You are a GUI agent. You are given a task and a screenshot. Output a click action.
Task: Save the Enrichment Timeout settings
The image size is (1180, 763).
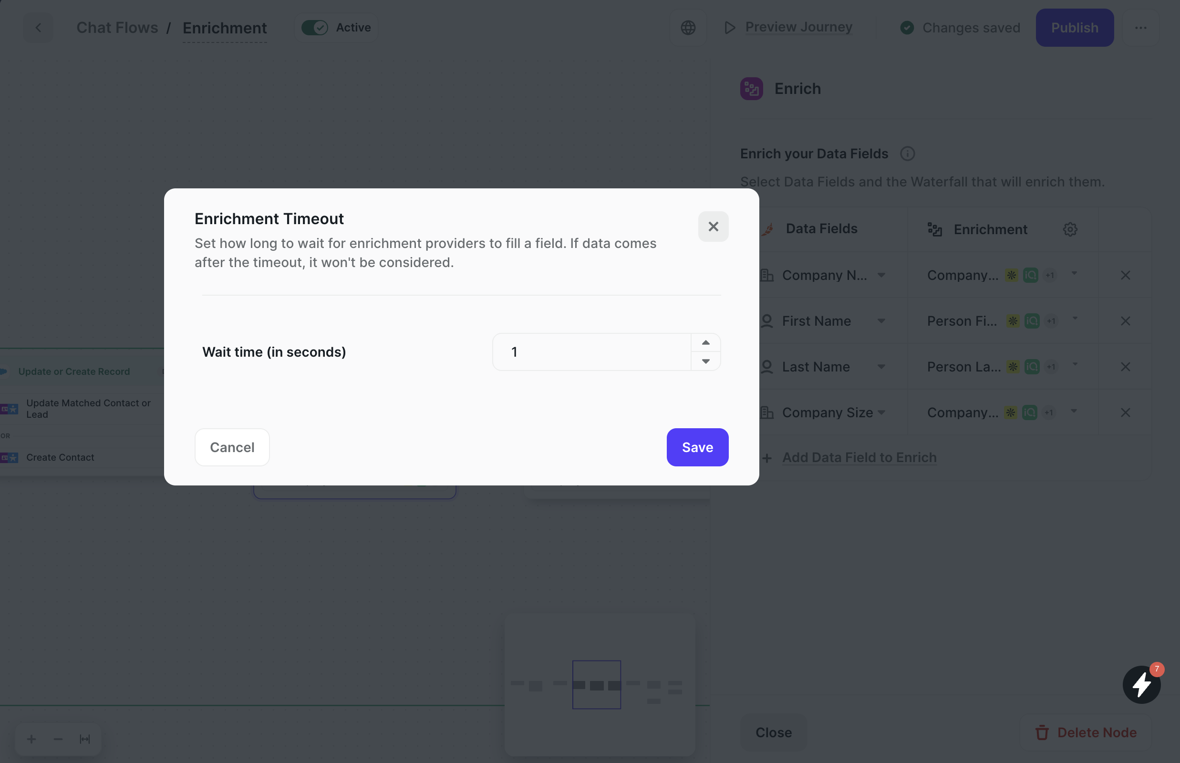pyautogui.click(x=697, y=447)
